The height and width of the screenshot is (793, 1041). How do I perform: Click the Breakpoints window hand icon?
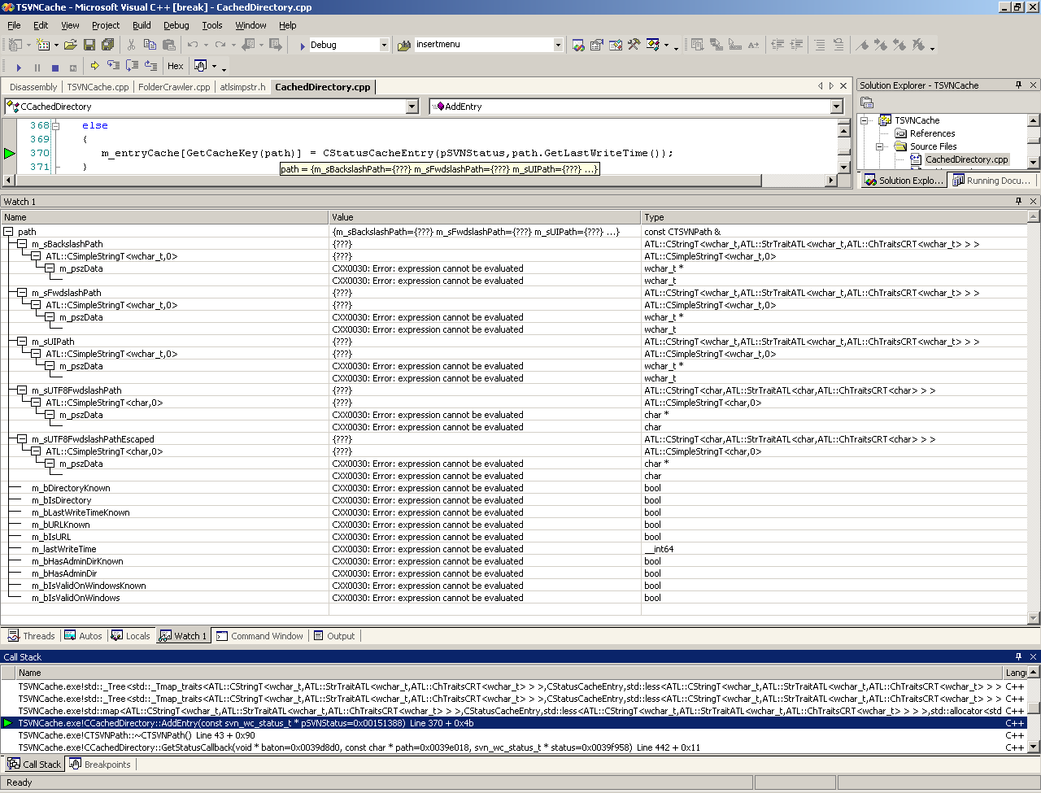coord(200,66)
